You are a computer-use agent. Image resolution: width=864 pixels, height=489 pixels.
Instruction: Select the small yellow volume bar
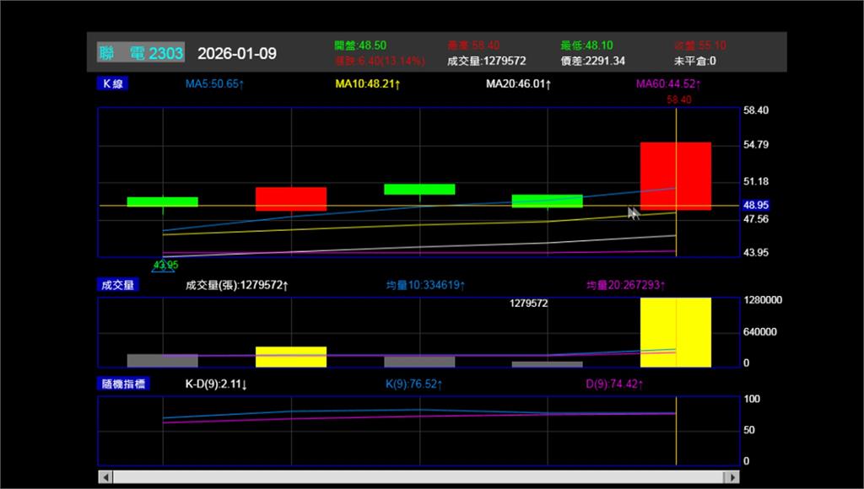point(290,357)
